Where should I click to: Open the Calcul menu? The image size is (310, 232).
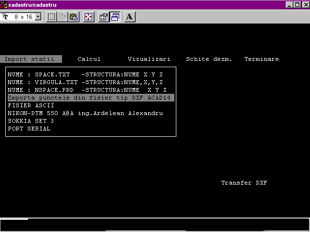click(x=89, y=59)
